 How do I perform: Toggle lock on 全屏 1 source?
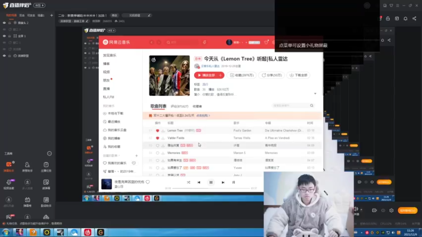click(x=9, y=36)
